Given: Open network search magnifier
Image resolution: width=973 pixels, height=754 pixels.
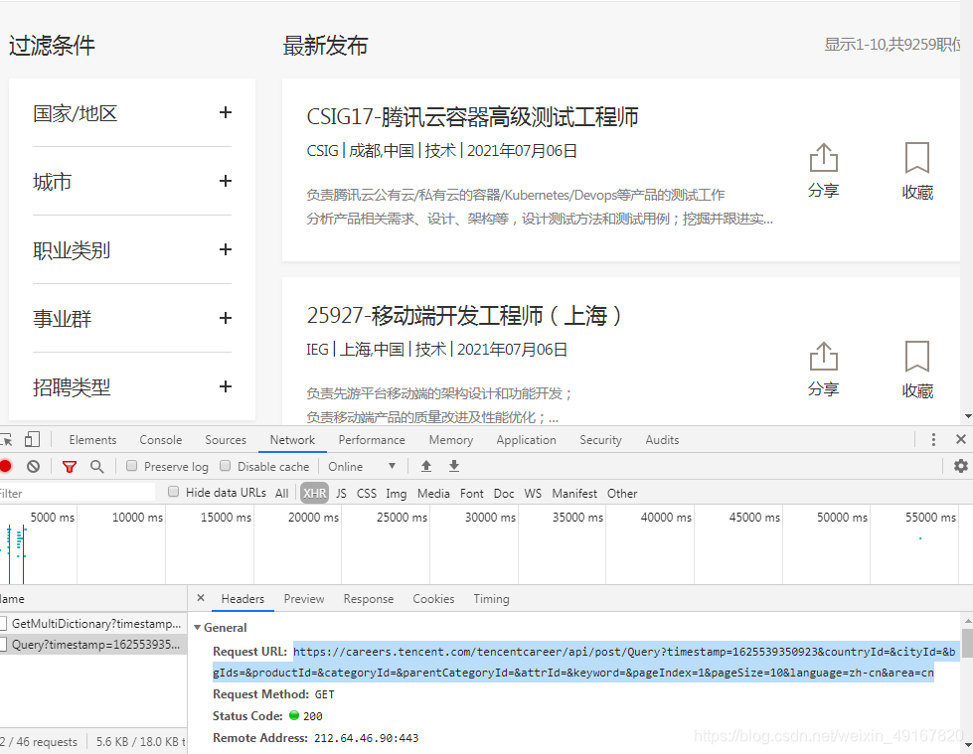Looking at the screenshot, I should (96, 466).
